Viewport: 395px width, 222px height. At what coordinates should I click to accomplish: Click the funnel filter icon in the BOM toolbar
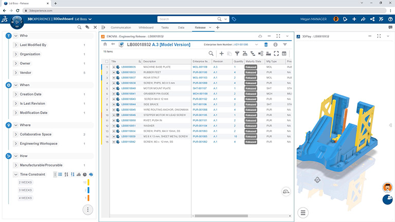[237, 53]
